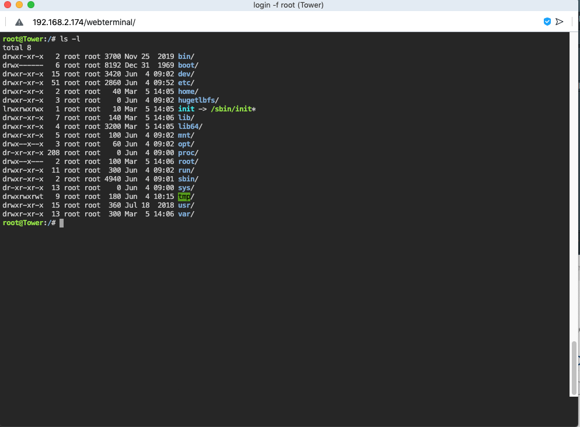Click the highlighted 'tmp' directory name

pyautogui.click(x=184, y=197)
